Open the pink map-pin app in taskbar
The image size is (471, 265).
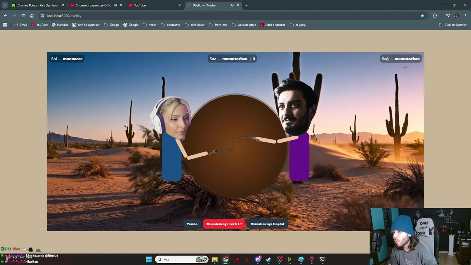[311, 259]
